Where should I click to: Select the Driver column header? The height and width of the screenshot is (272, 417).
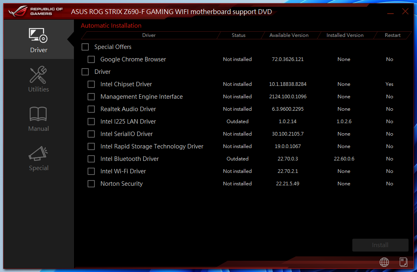[x=149, y=35]
